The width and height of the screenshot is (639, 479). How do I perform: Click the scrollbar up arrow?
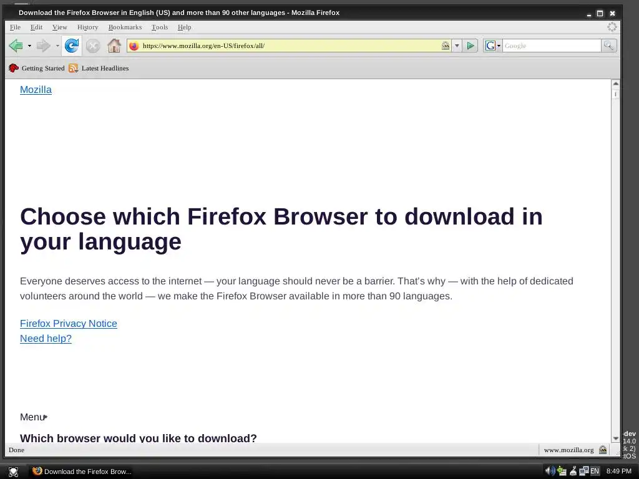[615, 84]
